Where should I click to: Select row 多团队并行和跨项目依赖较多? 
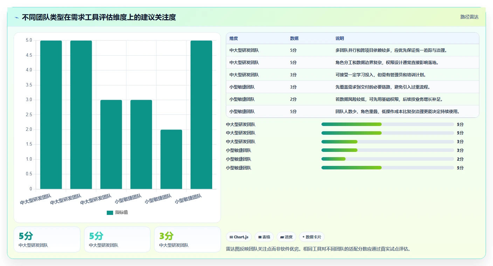click(x=353, y=50)
